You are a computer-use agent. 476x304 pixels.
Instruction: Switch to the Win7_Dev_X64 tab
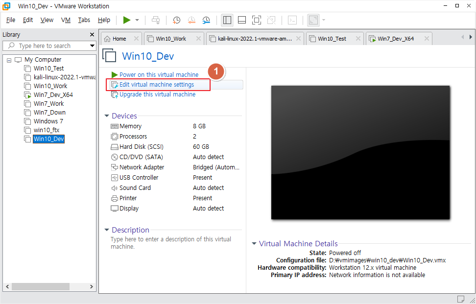[x=396, y=39]
